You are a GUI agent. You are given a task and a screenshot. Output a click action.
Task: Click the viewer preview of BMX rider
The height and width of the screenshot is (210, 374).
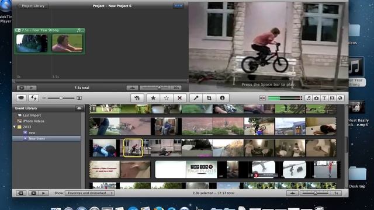pyautogui.click(x=268, y=47)
